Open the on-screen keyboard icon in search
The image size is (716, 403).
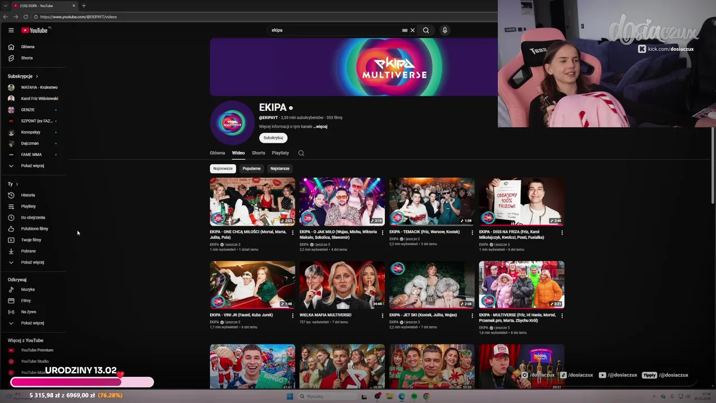pyautogui.click(x=404, y=30)
